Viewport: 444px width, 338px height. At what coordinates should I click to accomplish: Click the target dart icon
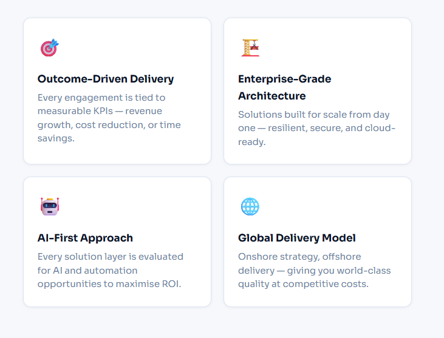pos(49,47)
